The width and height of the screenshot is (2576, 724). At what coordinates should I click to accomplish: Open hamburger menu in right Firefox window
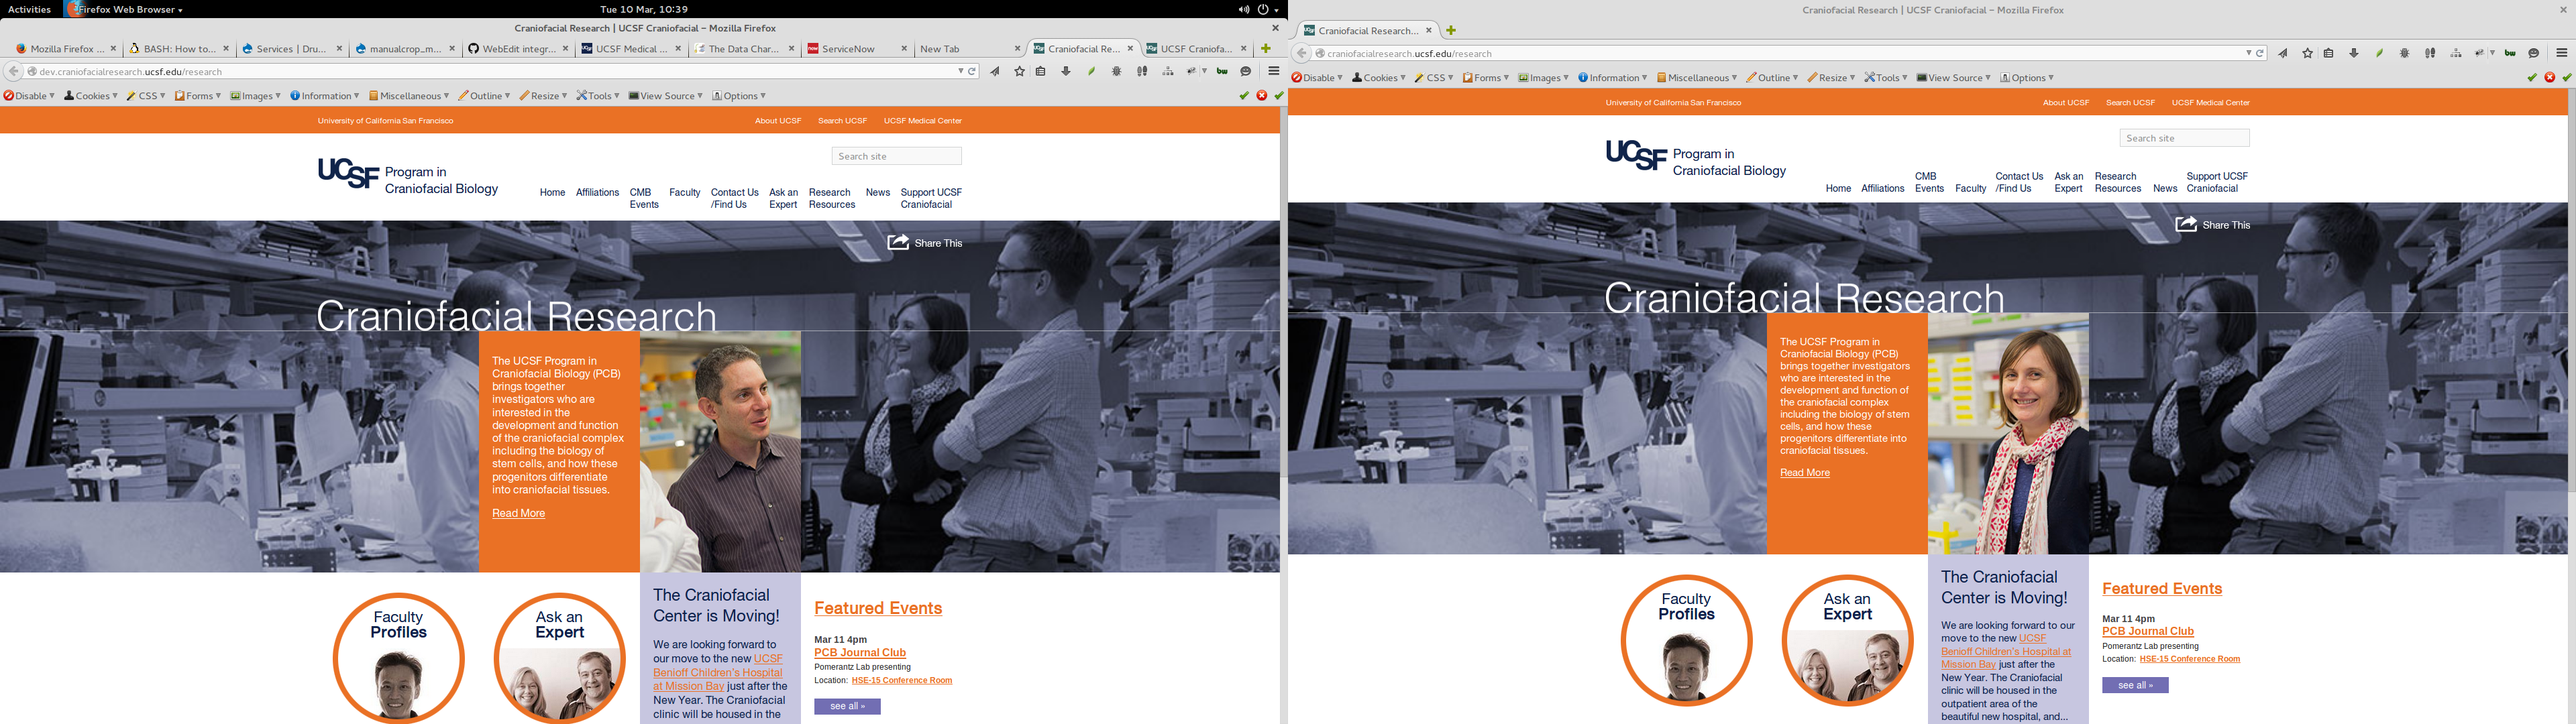(2561, 54)
